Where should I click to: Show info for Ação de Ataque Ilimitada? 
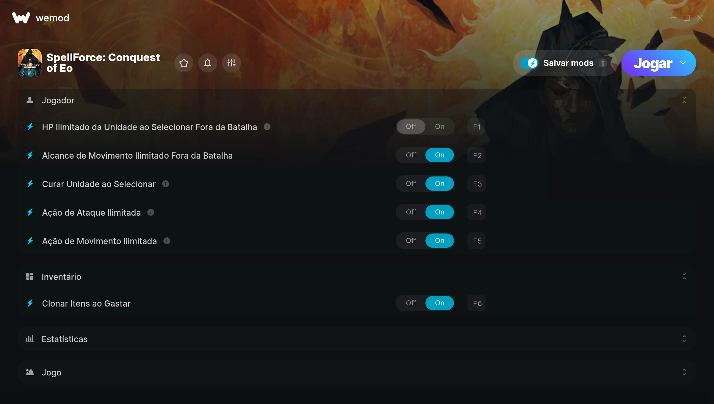click(151, 212)
